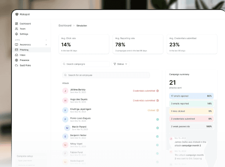
Task: Click Jérôme Berloty's avatar
Action: coord(65,91)
